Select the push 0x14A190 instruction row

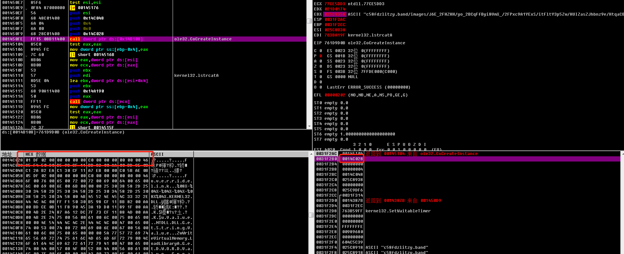153,91
